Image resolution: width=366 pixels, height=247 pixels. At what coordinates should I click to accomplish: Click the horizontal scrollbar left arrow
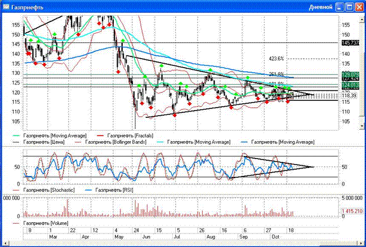(x=5, y=243)
